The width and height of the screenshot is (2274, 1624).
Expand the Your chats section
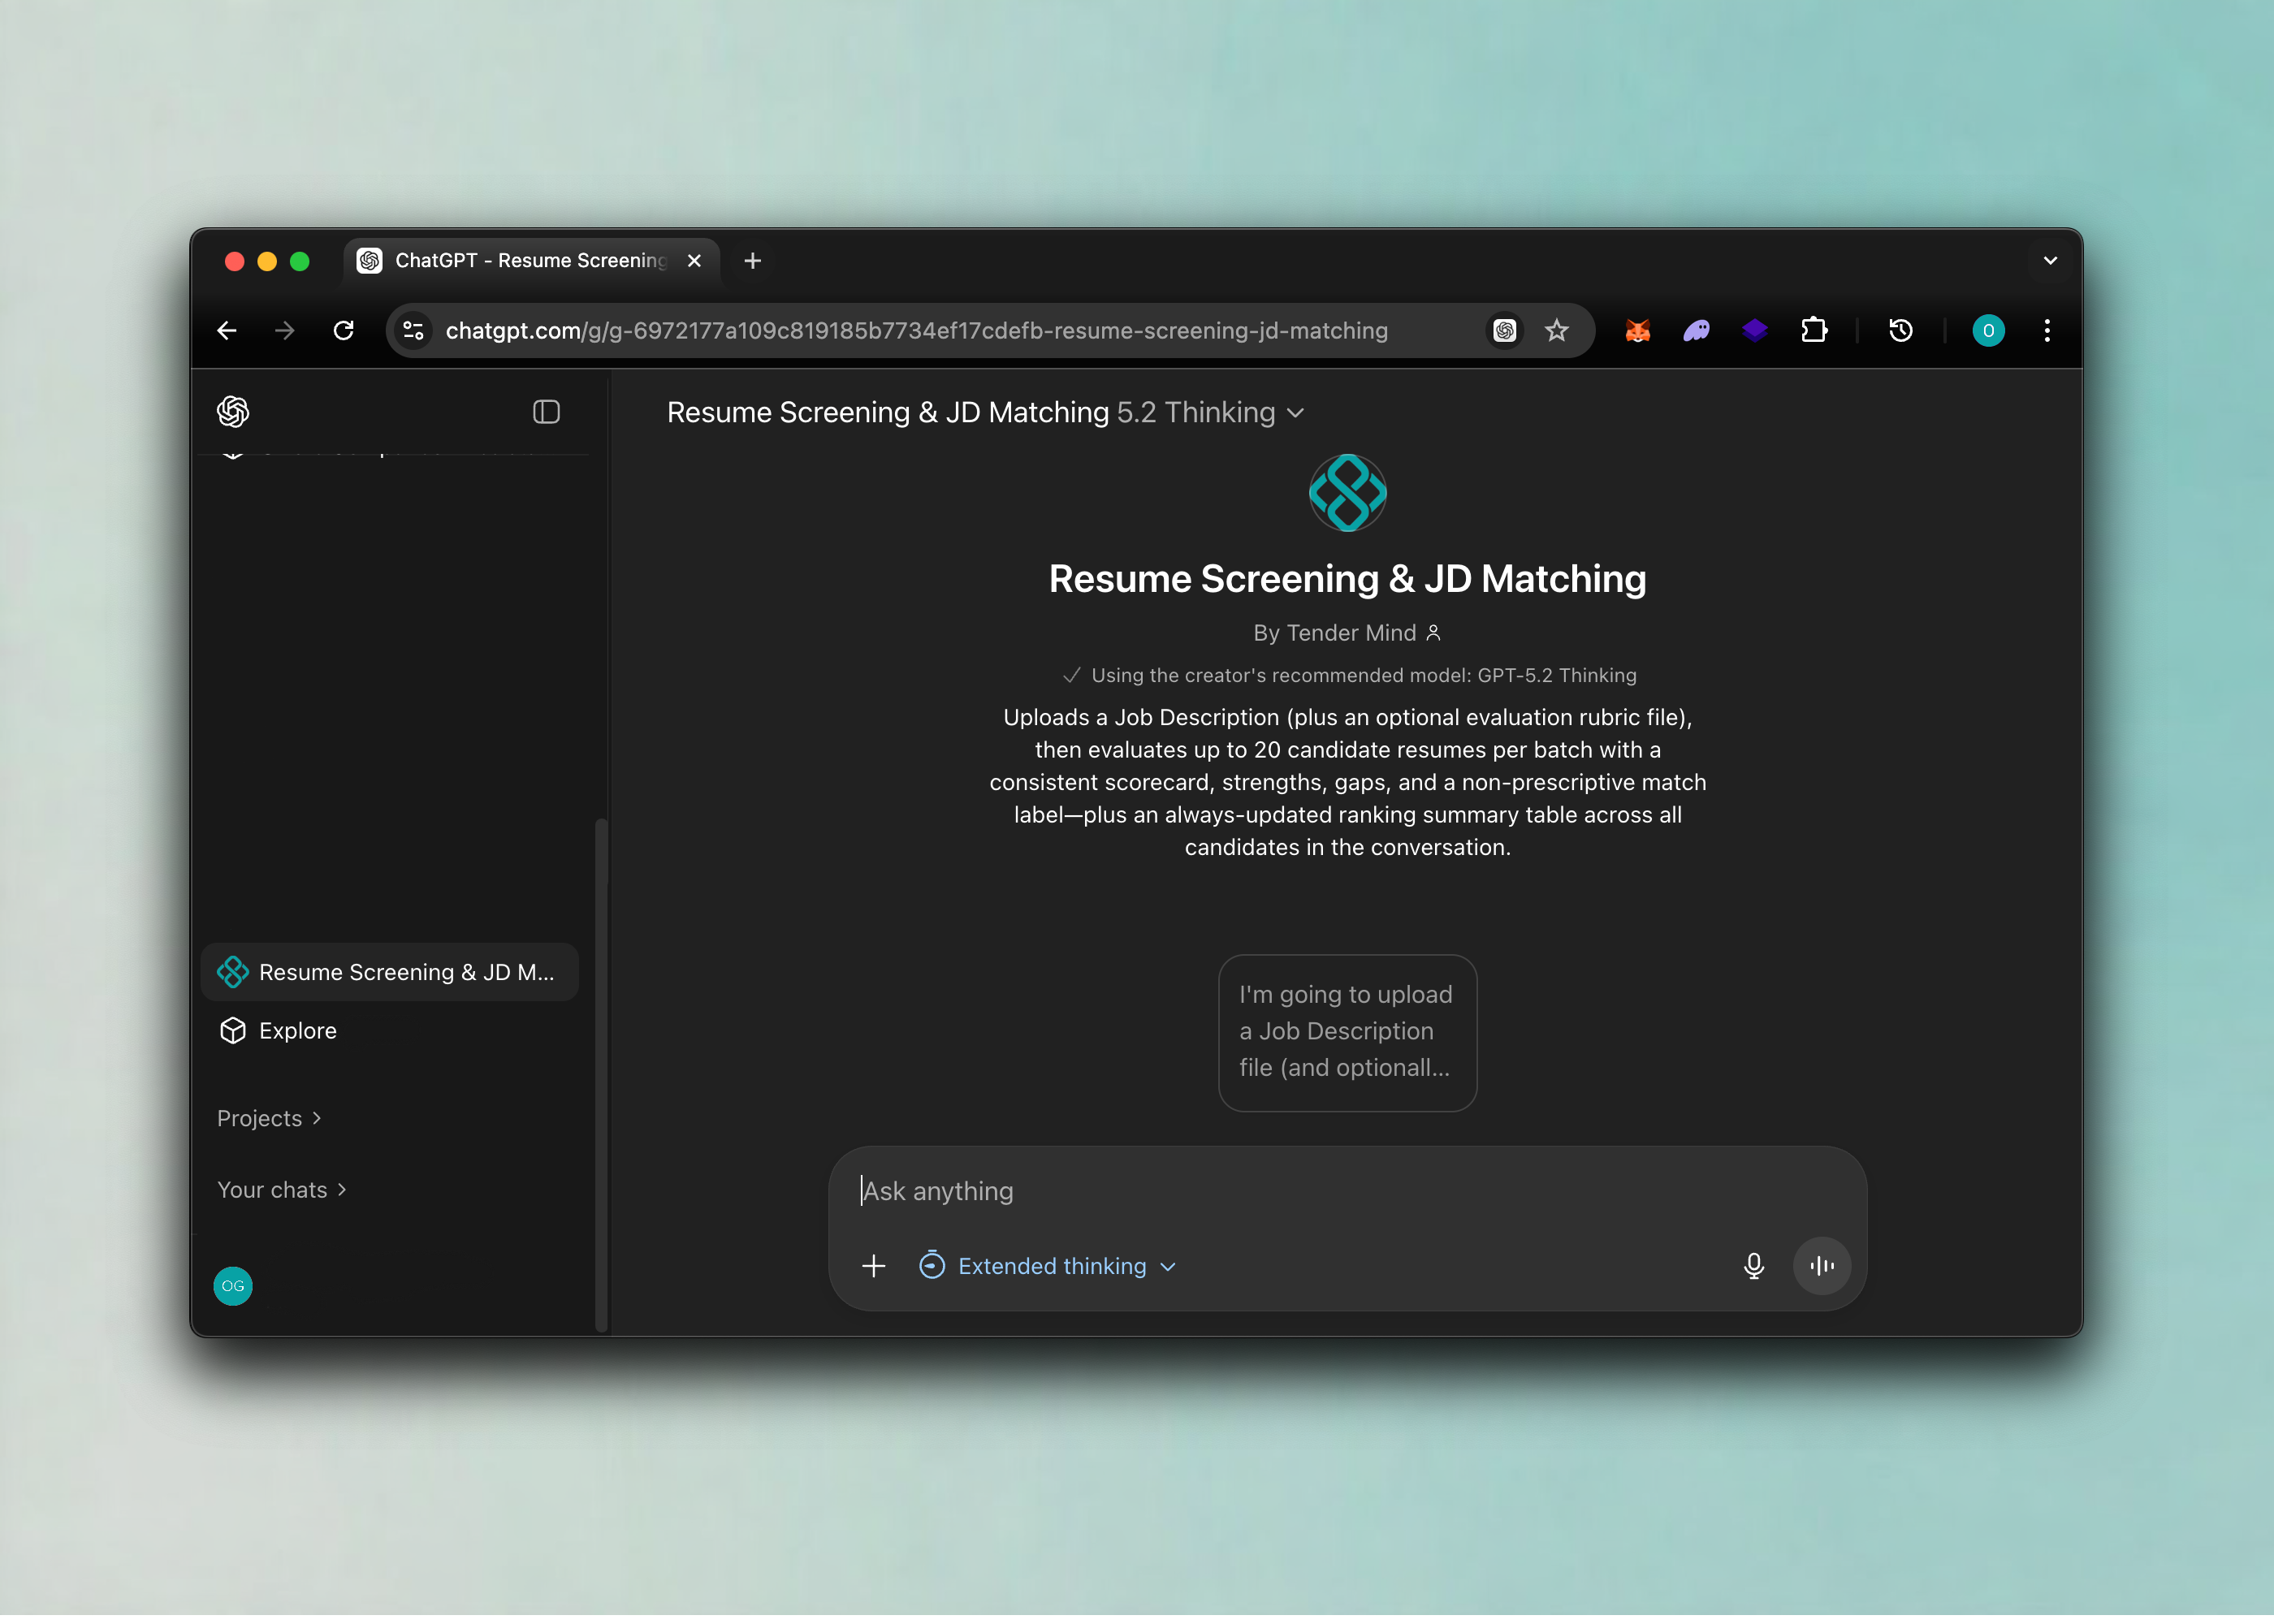coord(281,1190)
